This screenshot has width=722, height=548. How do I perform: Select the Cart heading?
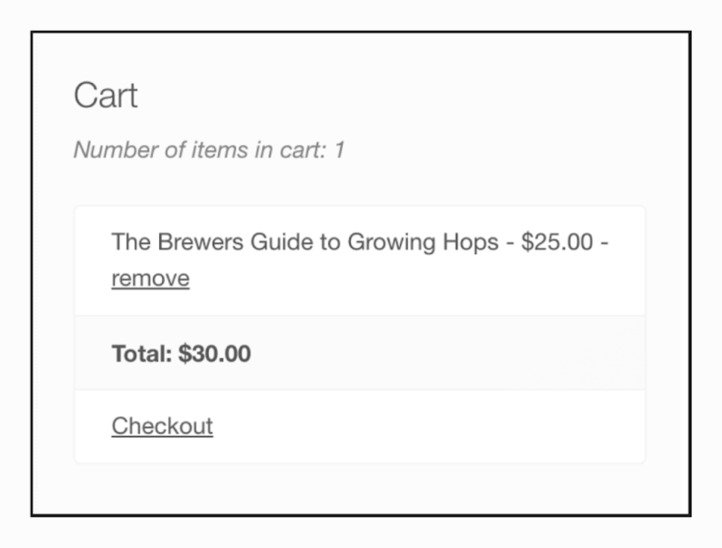tap(106, 94)
